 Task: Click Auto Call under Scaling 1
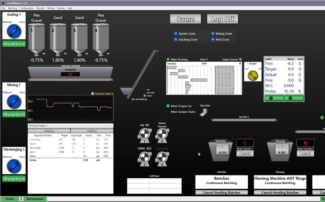[14, 44]
